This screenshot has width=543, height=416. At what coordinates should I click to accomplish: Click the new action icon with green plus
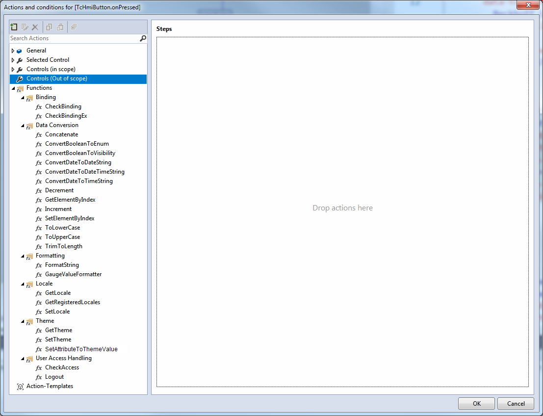pos(14,26)
